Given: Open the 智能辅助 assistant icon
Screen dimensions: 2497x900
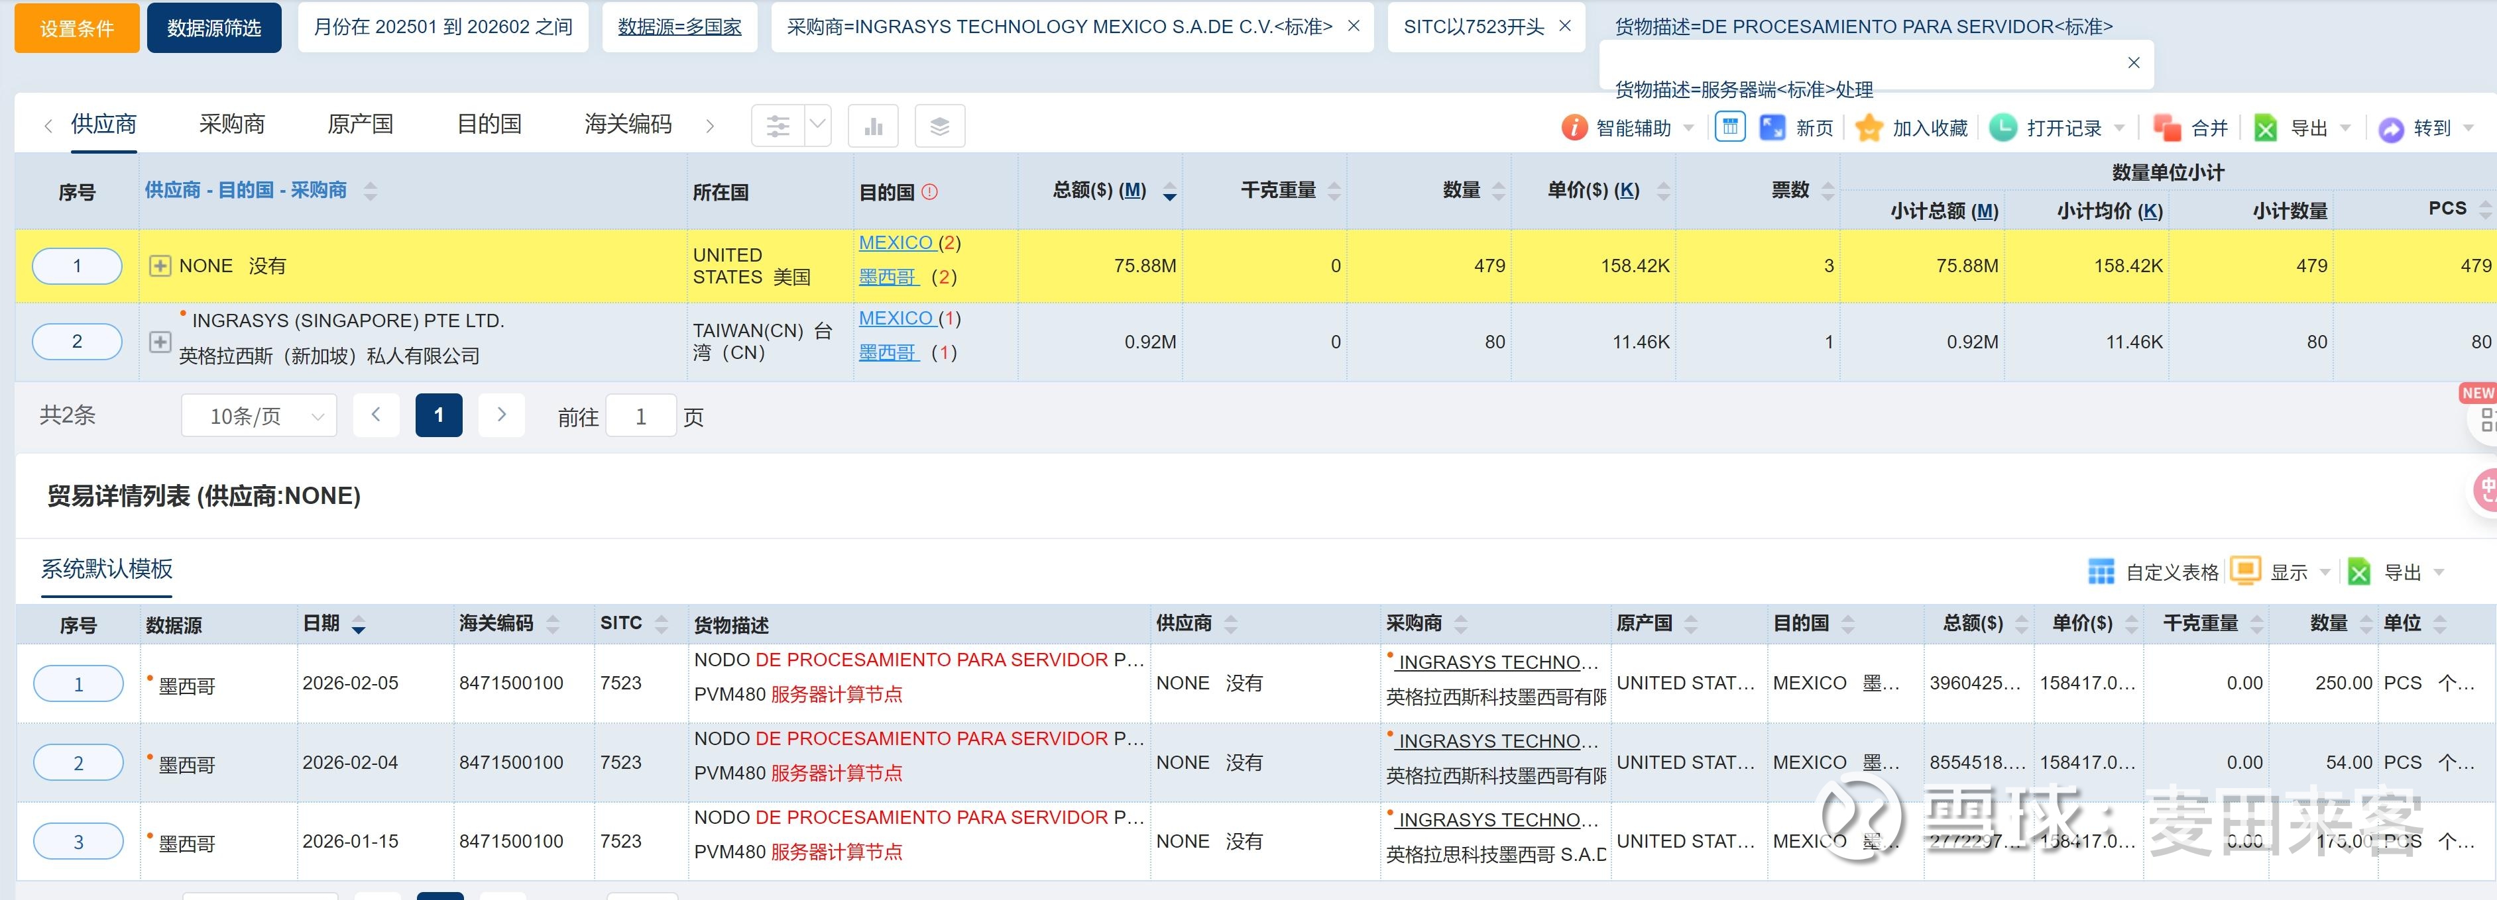Looking at the screenshot, I should [x=1573, y=128].
